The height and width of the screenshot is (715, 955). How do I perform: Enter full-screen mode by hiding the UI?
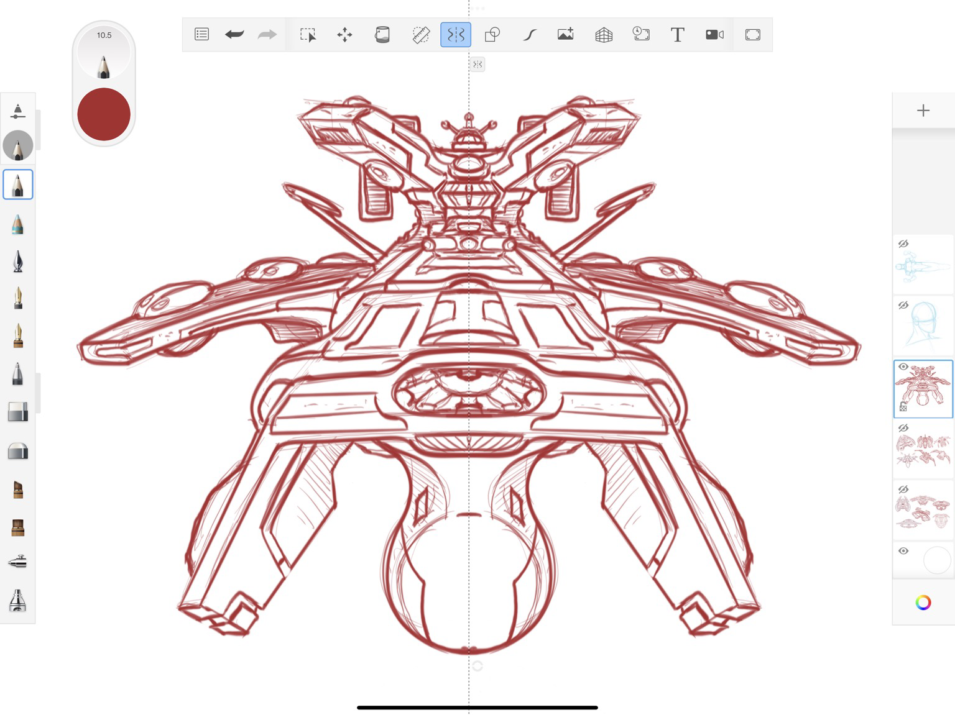(752, 35)
